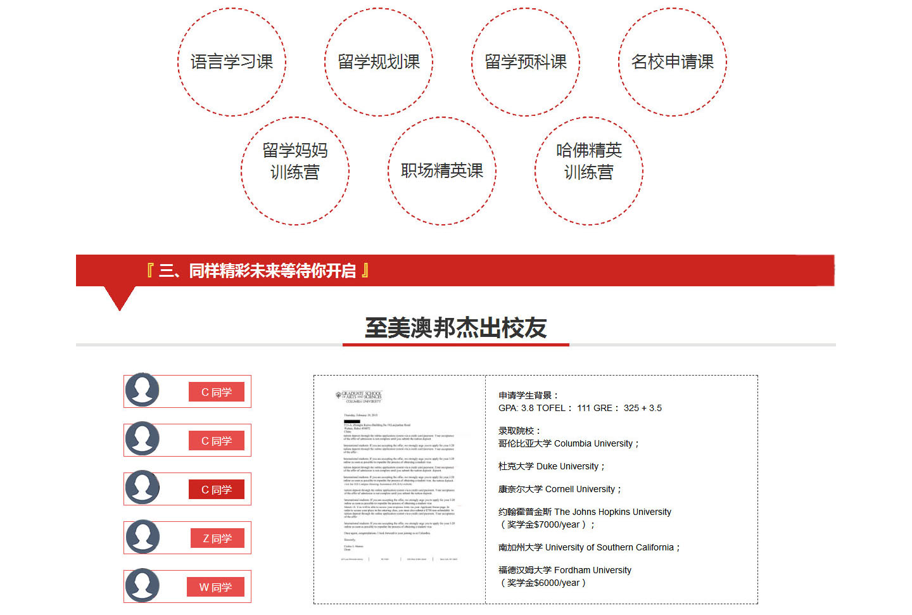Click the 奖学金$7000/year text
Image resolution: width=912 pixels, height=615 pixels.
[547, 524]
